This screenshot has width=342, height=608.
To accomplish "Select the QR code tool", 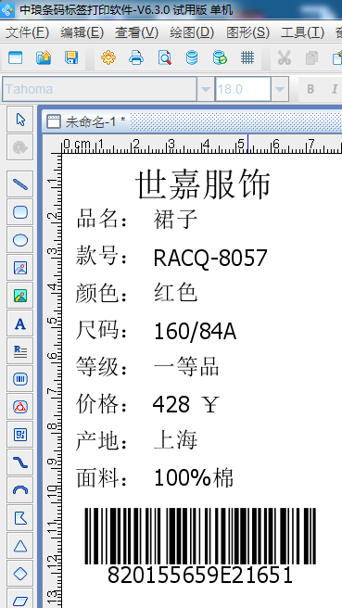I will click(x=20, y=435).
